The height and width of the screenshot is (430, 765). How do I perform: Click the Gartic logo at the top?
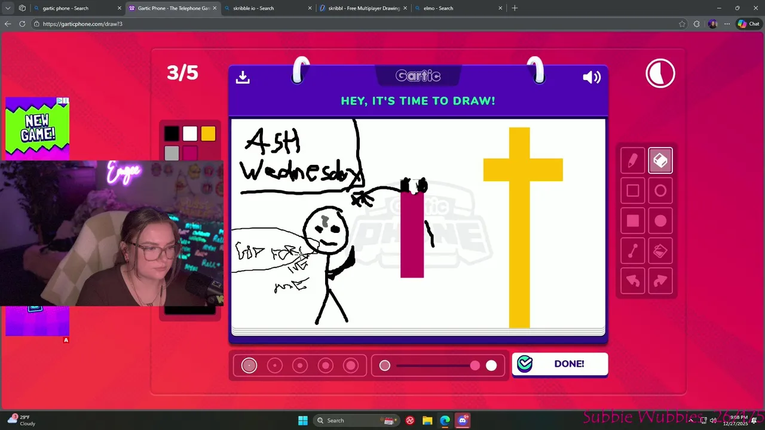tap(418, 76)
